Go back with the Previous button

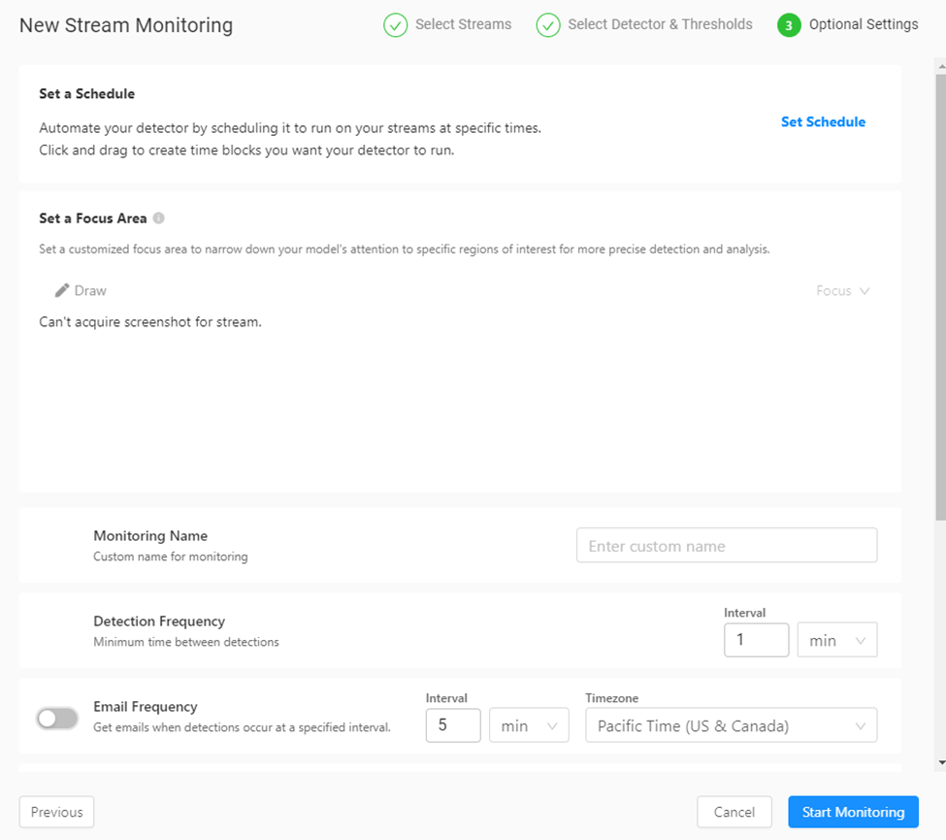point(56,812)
